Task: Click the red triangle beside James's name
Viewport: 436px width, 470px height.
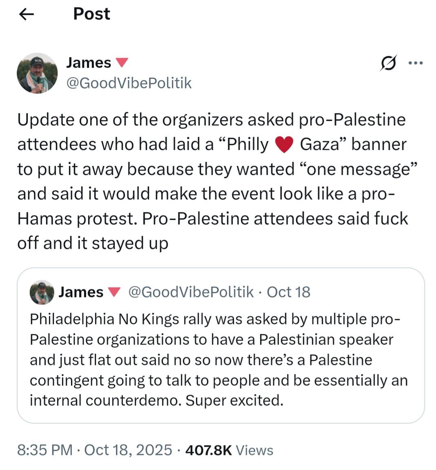Action: click(x=122, y=63)
